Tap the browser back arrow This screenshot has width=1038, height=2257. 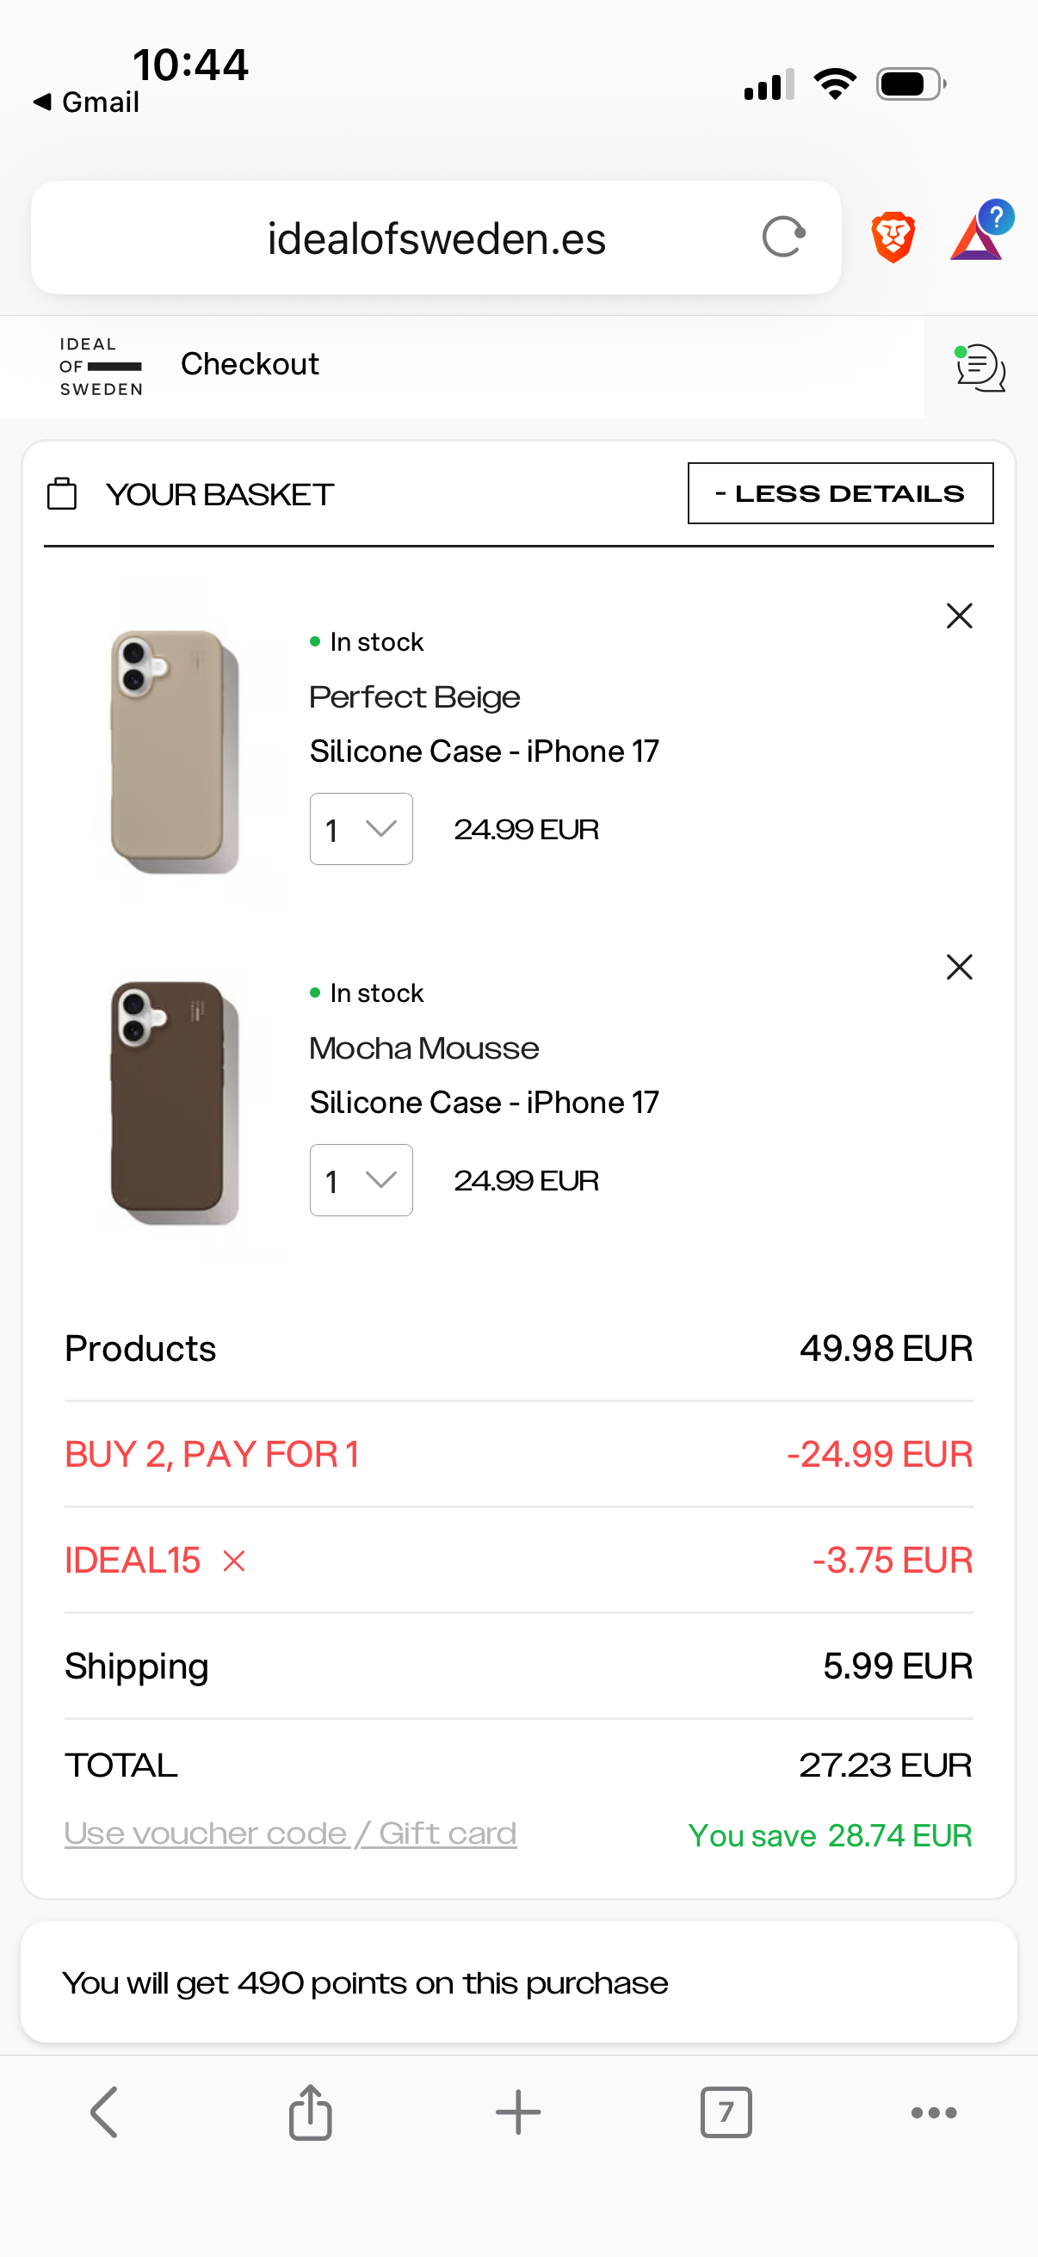pos(103,2112)
